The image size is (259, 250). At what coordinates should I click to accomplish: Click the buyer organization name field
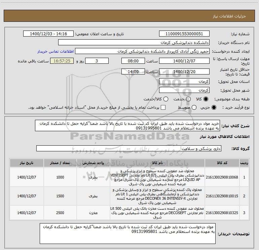point(134,43)
